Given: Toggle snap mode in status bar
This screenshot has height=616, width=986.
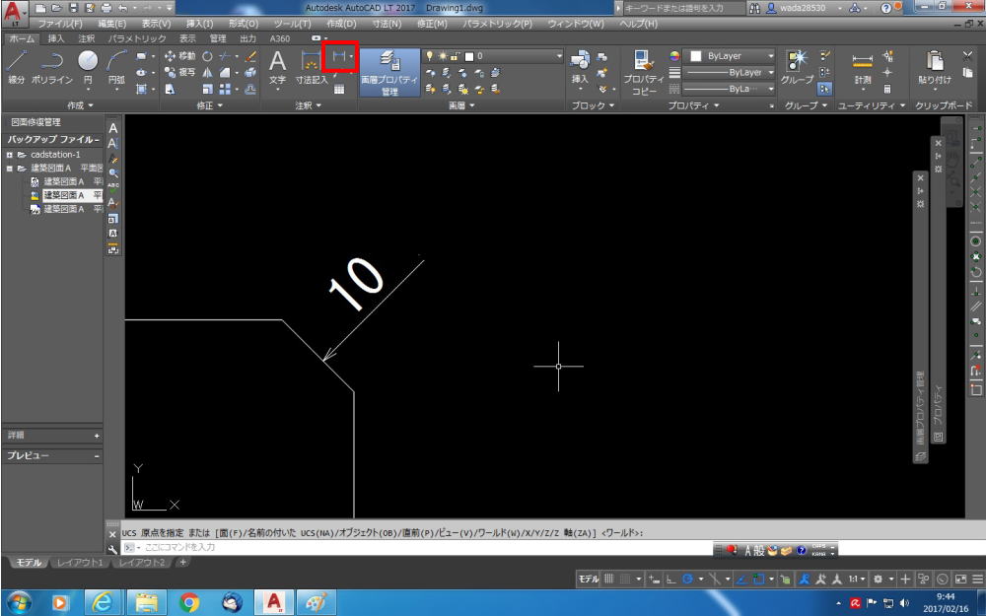Looking at the screenshot, I should (x=625, y=579).
